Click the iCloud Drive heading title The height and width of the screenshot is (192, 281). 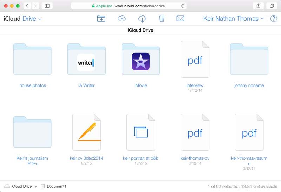(x=140, y=30)
